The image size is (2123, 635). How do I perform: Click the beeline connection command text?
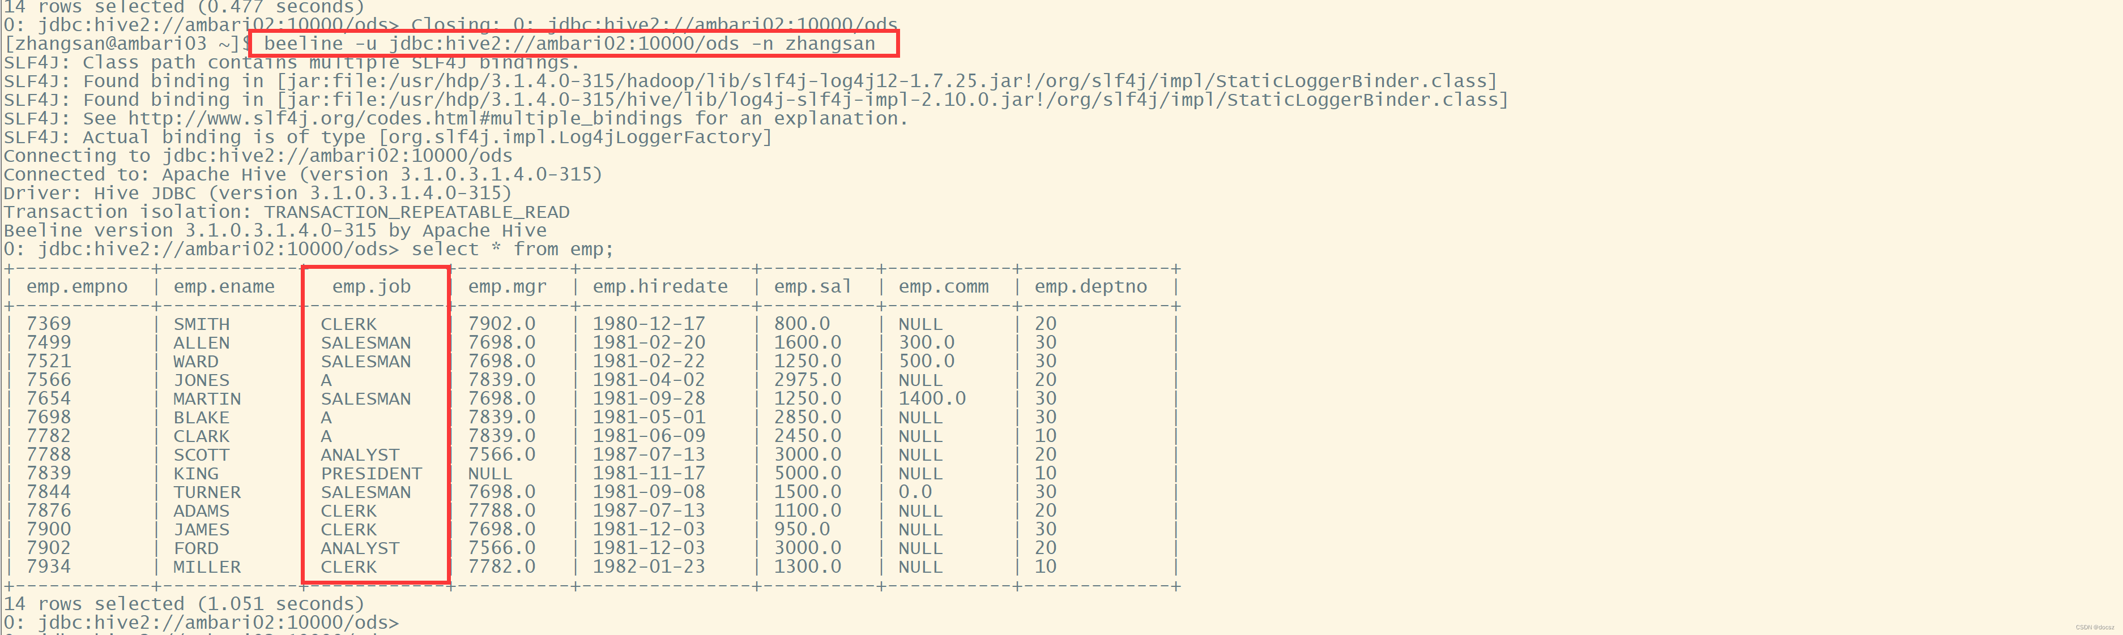569,44
